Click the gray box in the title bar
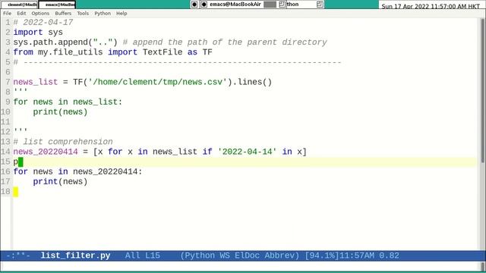 pos(270,5)
